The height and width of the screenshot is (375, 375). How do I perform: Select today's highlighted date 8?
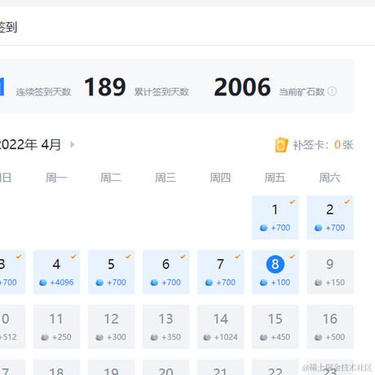click(276, 264)
